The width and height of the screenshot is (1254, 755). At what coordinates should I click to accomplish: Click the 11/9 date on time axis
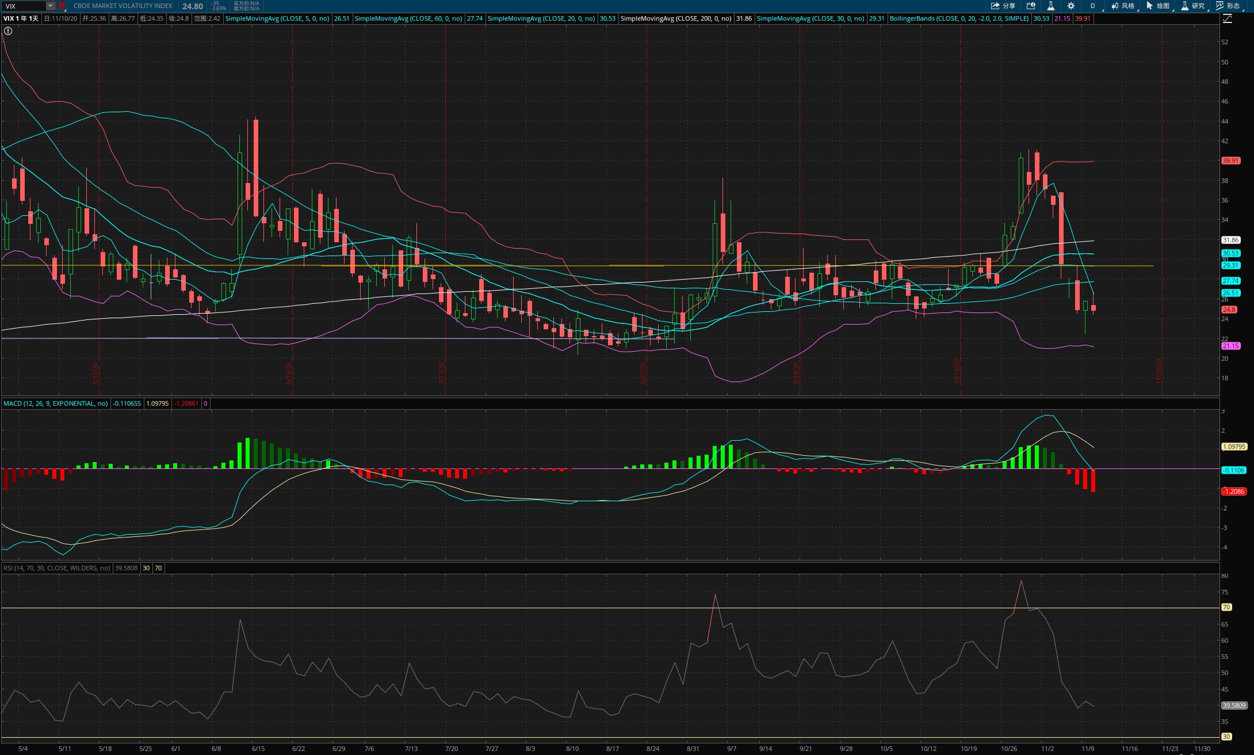[1087, 749]
